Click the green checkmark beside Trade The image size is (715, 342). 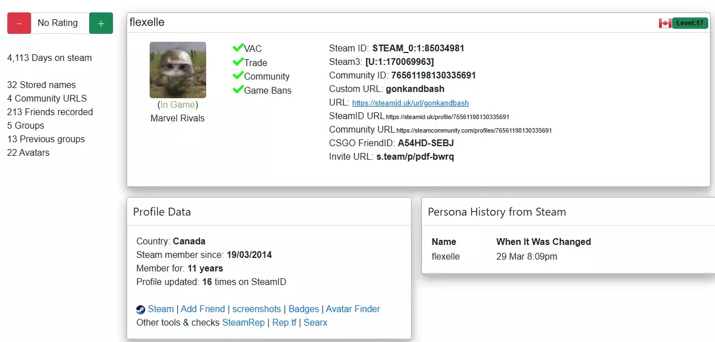[x=238, y=62]
